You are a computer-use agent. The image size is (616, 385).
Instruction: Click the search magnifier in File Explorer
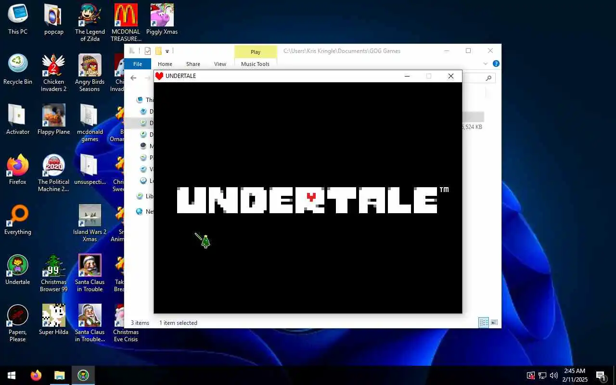[x=488, y=78]
